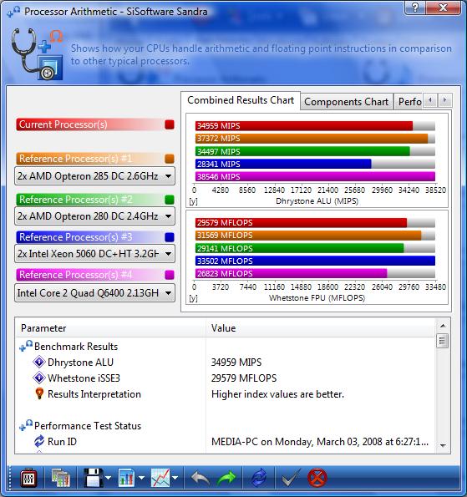Open the line graph icon dropdown arrow
This screenshot has height=497, width=467.
pyautogui.click(x=175, y=478)
